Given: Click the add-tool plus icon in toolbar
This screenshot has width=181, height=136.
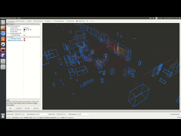Looking at the screenshot, I should [87, 21].
